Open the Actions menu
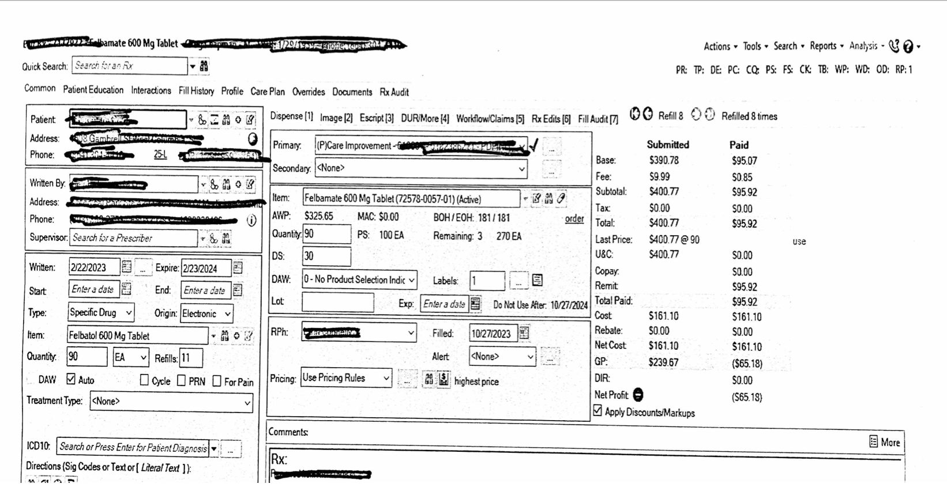Screen dimensions: 947x495 (720, 46)
